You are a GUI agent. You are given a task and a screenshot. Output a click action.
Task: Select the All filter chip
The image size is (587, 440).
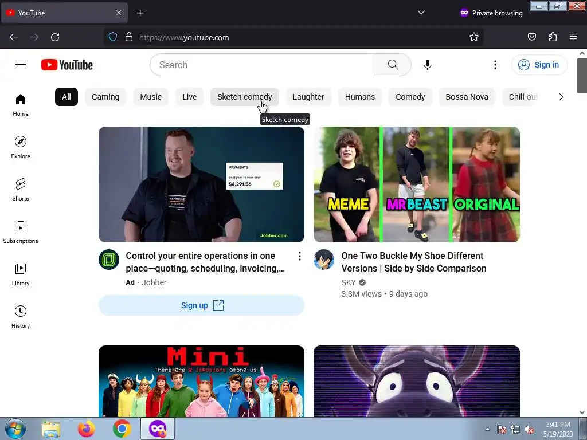tap(66, 97)
